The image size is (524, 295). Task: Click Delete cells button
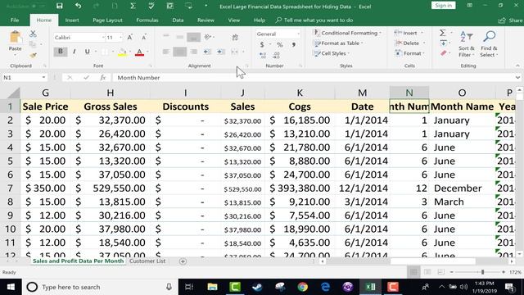[410, 43]
